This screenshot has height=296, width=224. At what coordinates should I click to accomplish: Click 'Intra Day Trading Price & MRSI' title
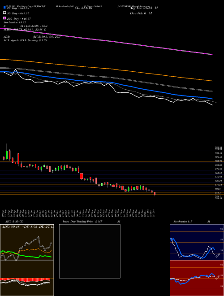coord(91,222)
